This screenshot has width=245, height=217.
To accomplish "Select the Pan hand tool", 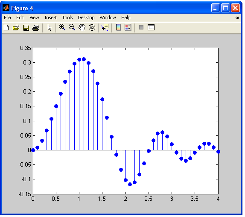I will coord(82,27).
